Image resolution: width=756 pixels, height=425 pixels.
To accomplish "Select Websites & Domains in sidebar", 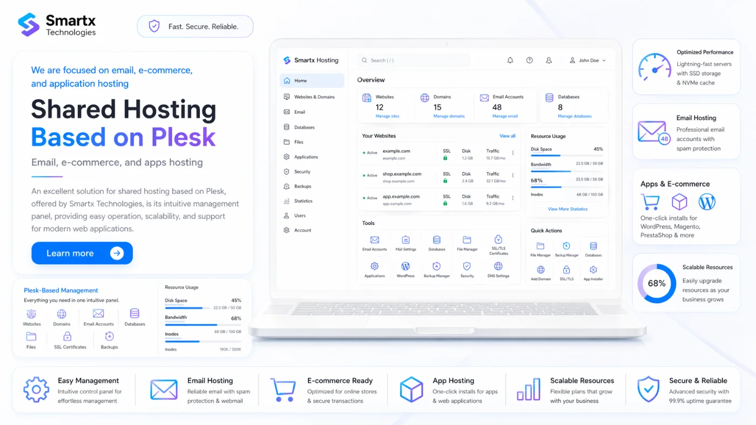I will click(x=314, y=97).
